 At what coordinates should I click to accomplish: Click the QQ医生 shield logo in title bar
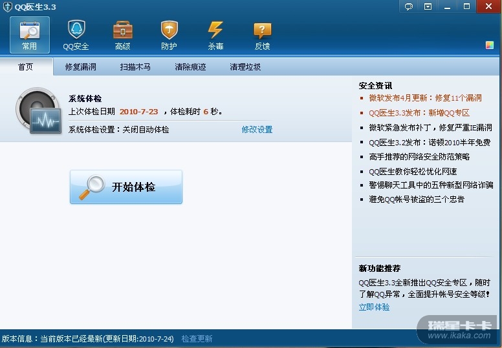click(x=7, y=6)
